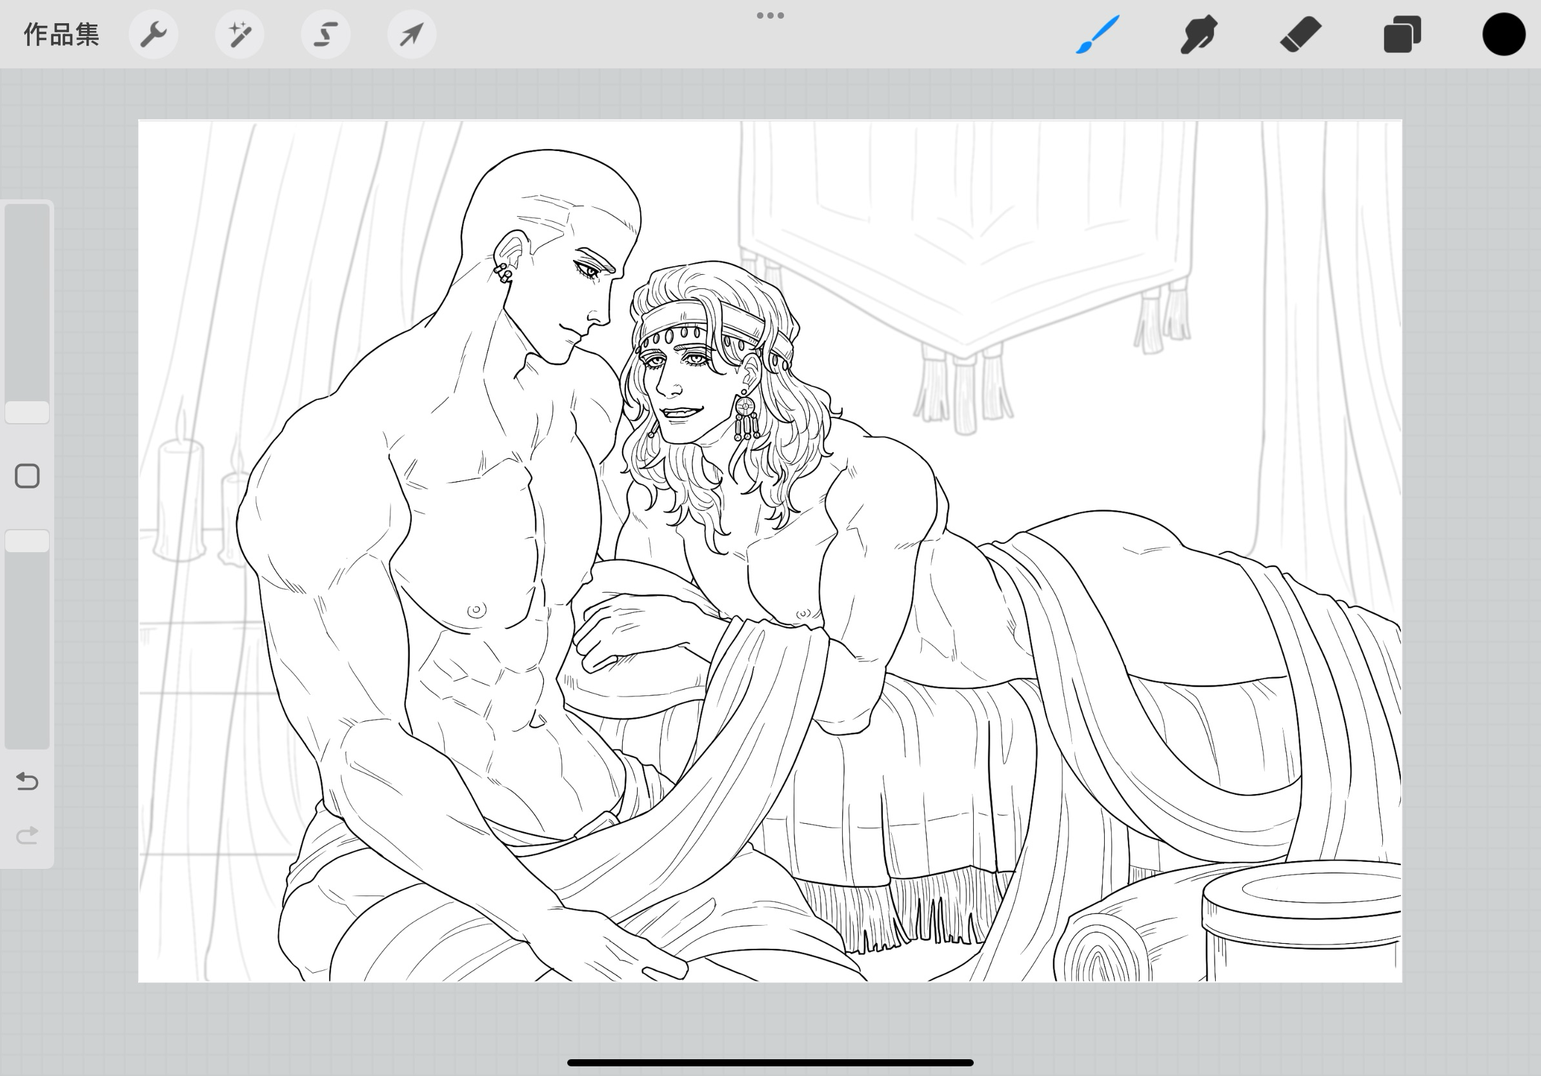The width and height of the screenshot is (1541, 1076).
Task: Select the Smudge finger tool
Action: coord(1199,34)
